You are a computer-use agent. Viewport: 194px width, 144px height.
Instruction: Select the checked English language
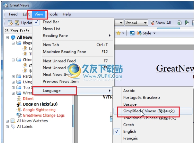[x=153, y=132]
